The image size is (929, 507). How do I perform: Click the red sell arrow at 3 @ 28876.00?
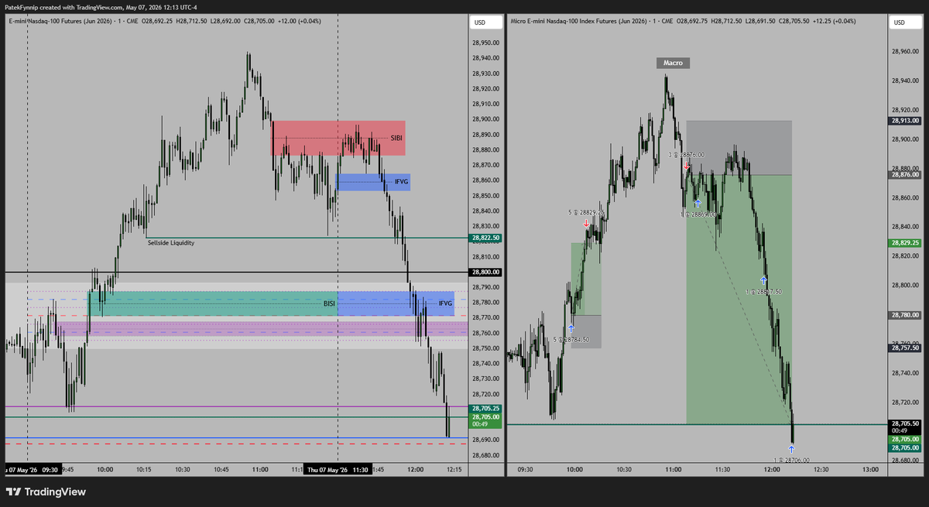(x=687, y=165)
